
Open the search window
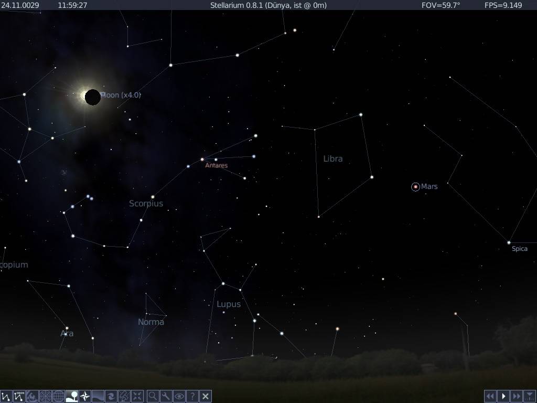(x=151, y=396)
